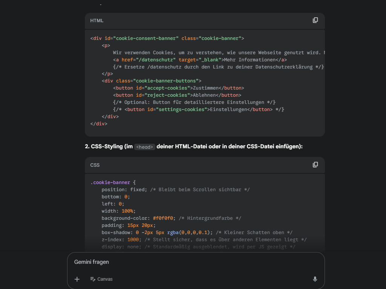Image resolution: width=386 pixels, height=289 pixels.
Task: Click the CSS label in code header
Action: [95, 165]
